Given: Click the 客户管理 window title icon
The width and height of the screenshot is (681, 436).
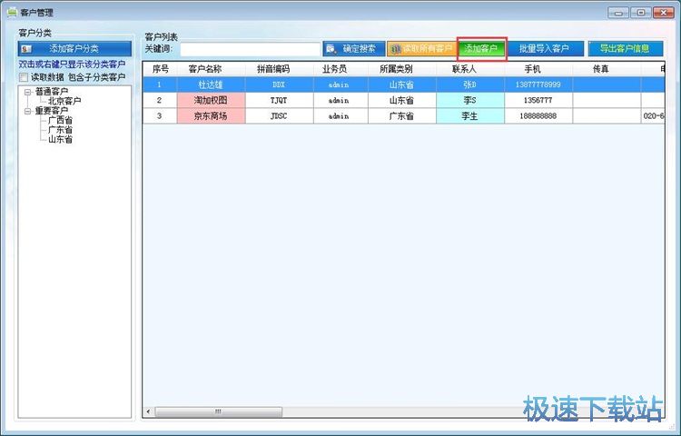Looking at the screenshot, I should (x=11, y=12).
